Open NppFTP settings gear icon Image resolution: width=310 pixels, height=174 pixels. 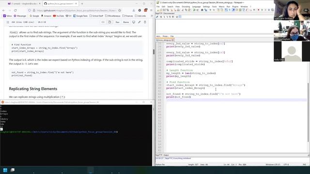177,17
